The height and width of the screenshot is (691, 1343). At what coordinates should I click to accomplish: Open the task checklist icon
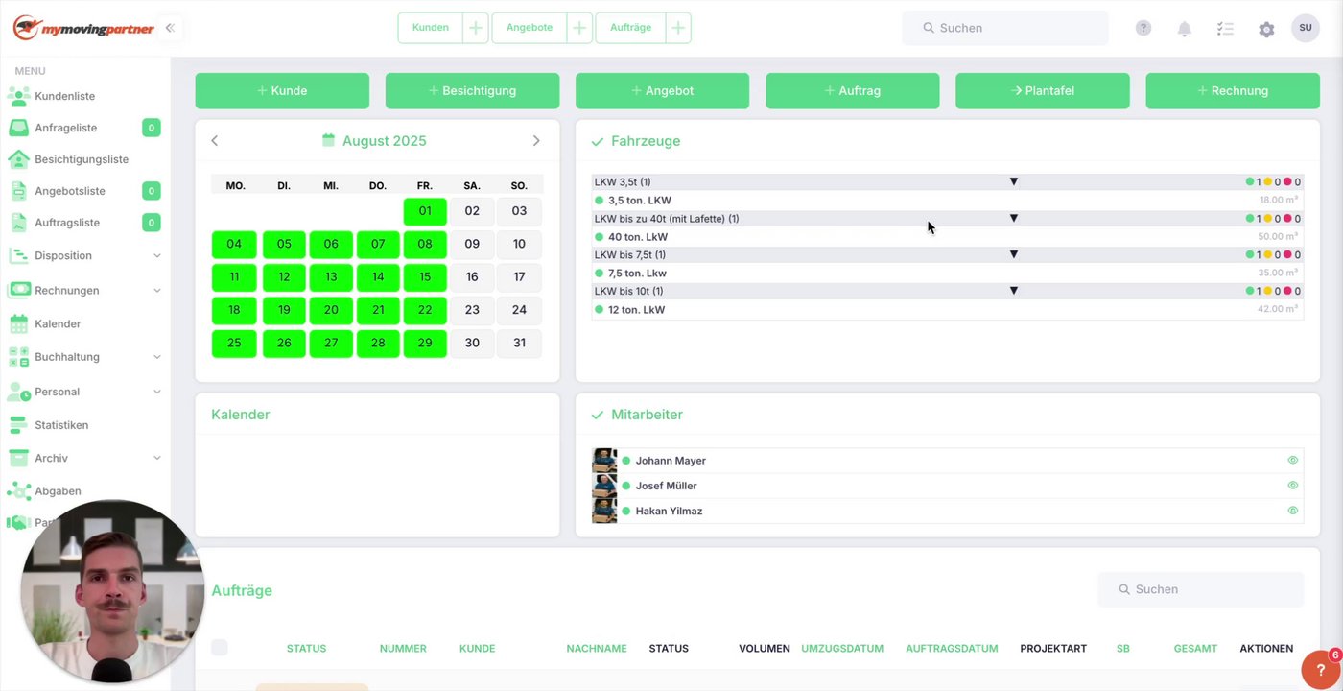click(1225, 29)
